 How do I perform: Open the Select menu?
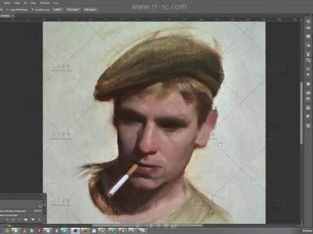point(7,3)
